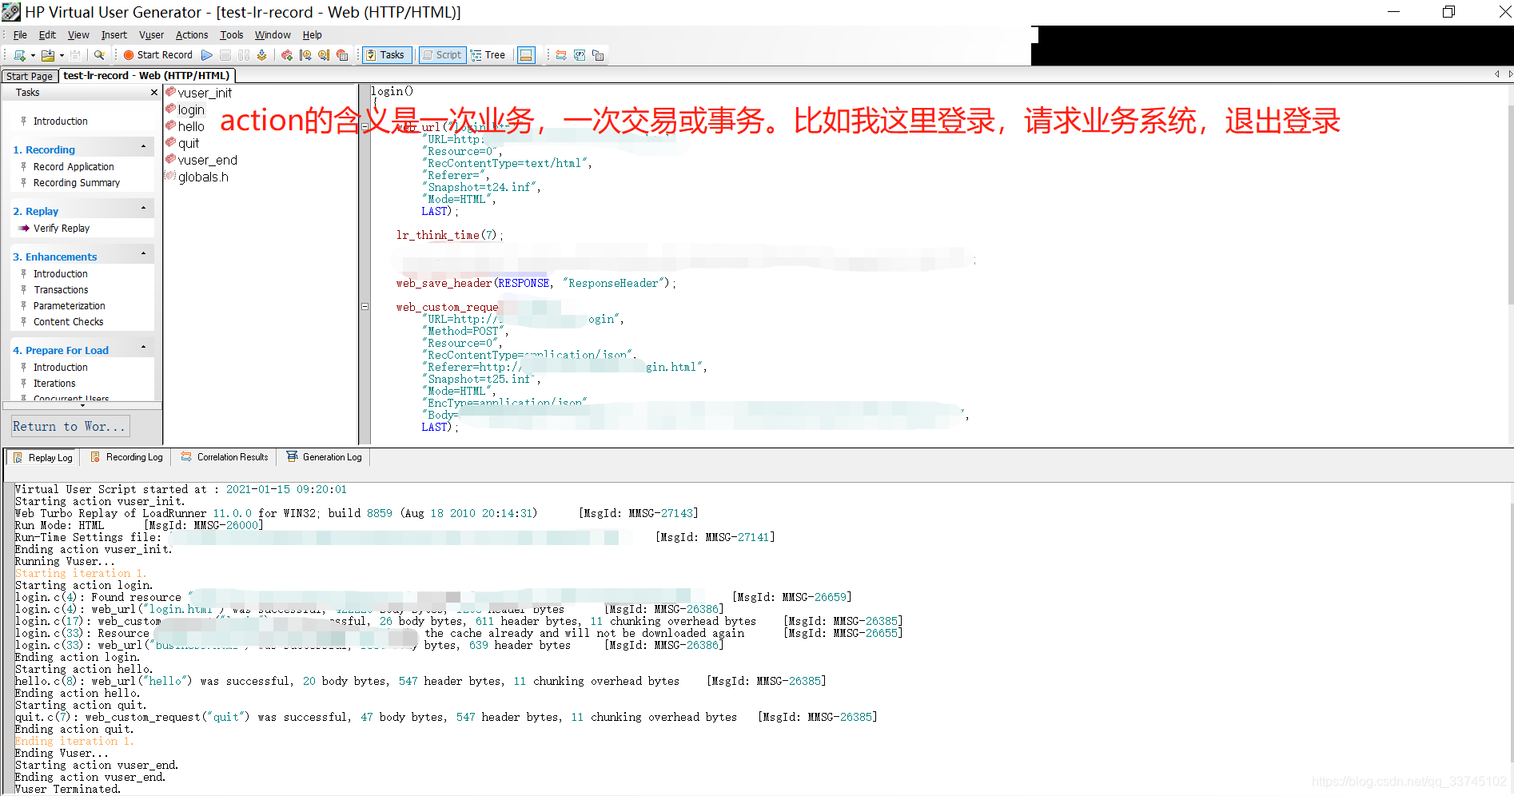The width and height of the screenshot is (1514, 796).
Task: Click the End Transaction toolbar icon
Action: click(324, 55)
